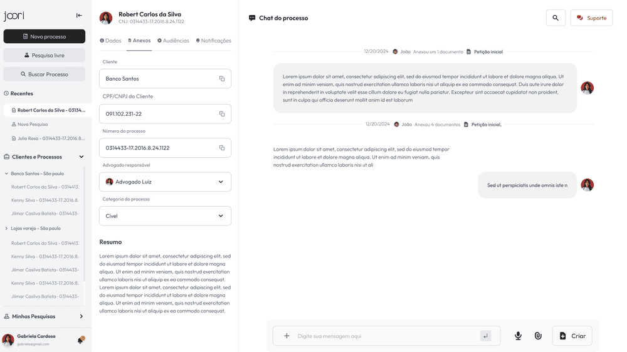Focus the Digite sua mensagem aqui field
The image size is (627, 352).
pos(386,336)
